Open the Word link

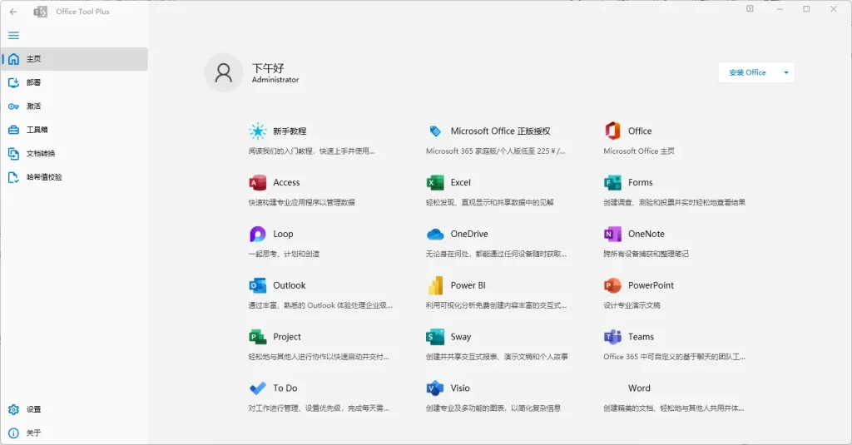click(x=639, y=388)
